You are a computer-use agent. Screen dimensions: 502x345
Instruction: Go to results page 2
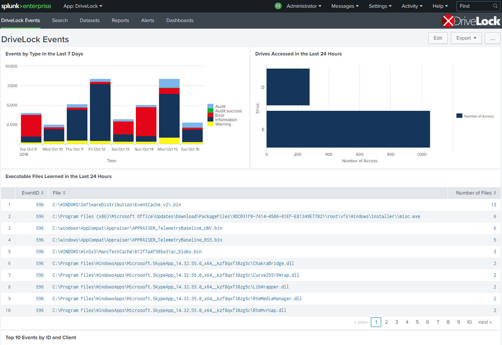pyautogui.click(x=386, y=322)
